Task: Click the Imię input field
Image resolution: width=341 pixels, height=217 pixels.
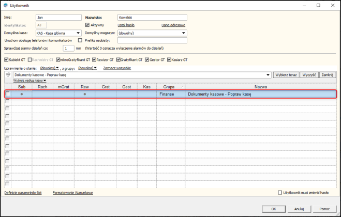Action: (x=58, y=18)
